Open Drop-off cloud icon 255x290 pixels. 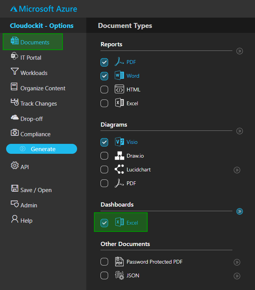[15, 118]
